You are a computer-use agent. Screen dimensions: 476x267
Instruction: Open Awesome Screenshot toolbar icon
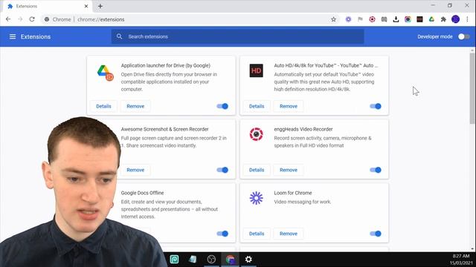(408, 19)
